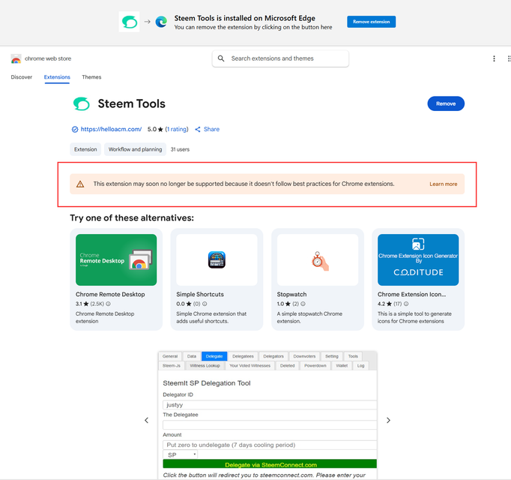
Task: Click the 'Try one of these alternatives:' heading
Action: pos(132,218)
